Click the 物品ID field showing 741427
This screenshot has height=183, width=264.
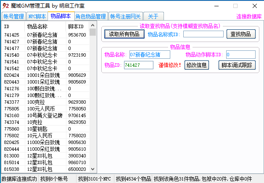coord(139,65)
